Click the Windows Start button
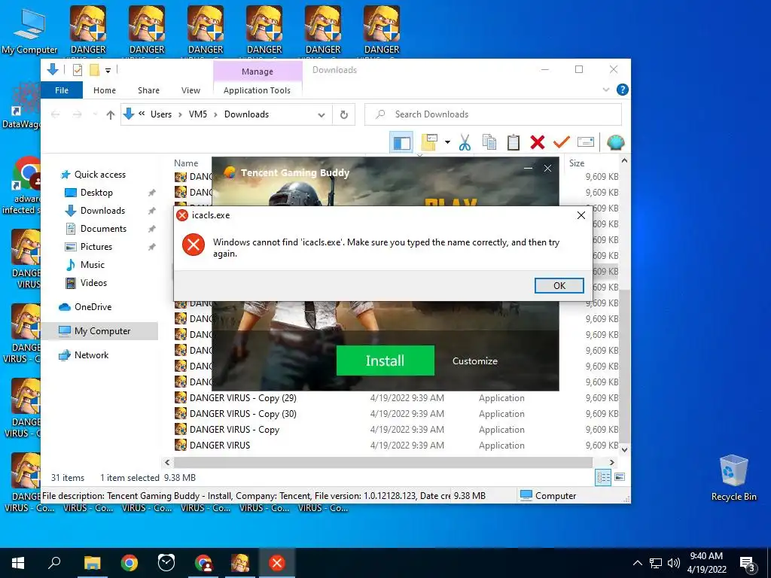 [x=18, y=563]
